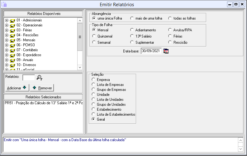
Task: Click the 03 - Férias folder icon
Action: [x=12, y=30]
